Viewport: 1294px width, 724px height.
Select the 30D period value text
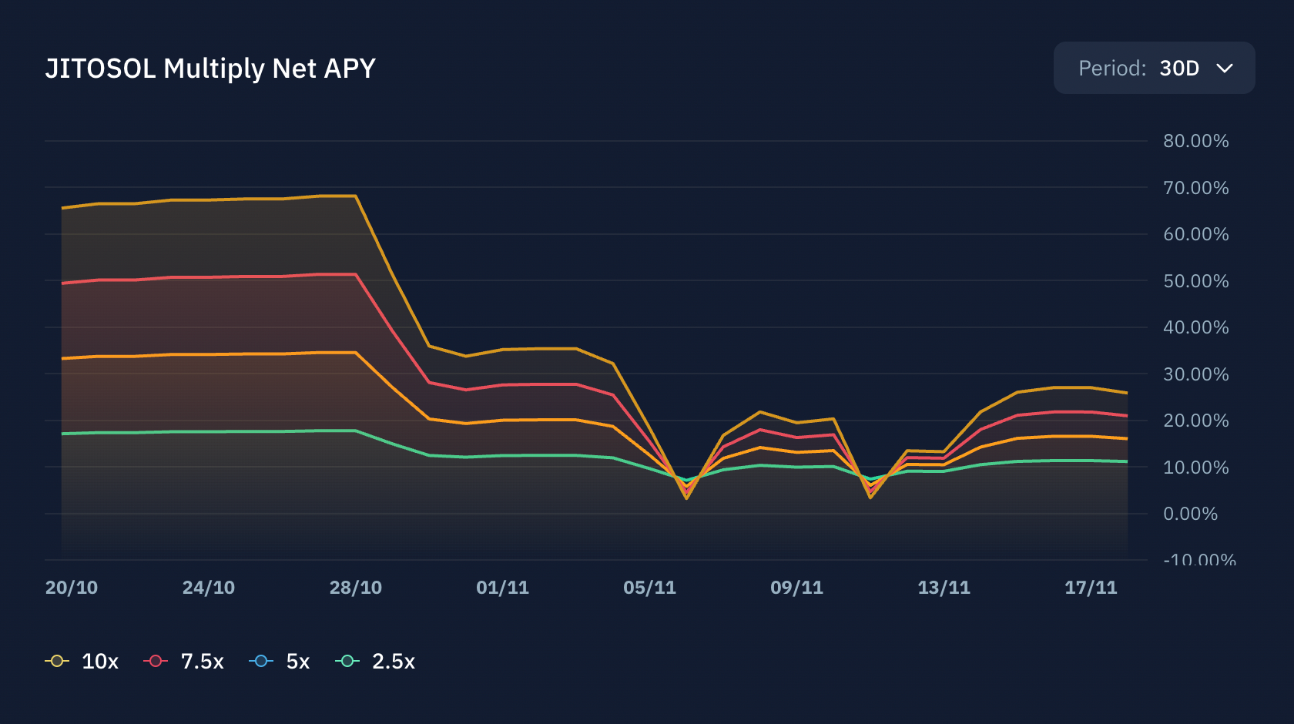coord(1179,69)
